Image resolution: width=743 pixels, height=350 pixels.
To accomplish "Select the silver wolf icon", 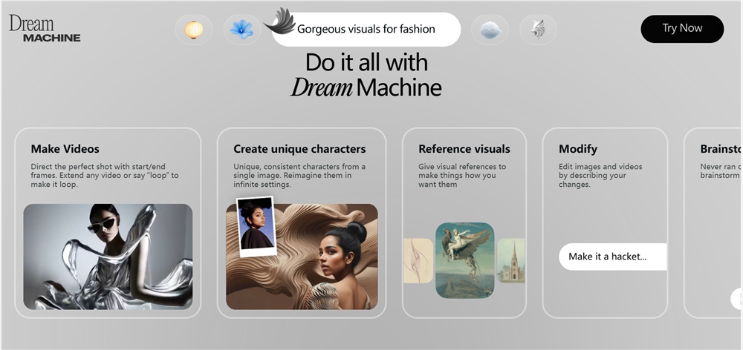I will click(538, 30).
